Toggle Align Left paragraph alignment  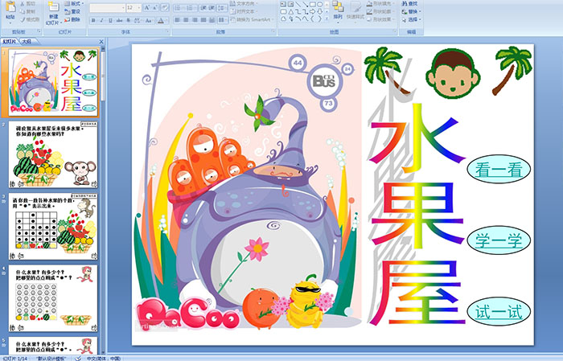click(x=178, y=20)
